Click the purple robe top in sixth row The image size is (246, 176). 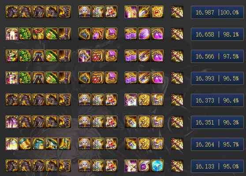click(12, 122)
